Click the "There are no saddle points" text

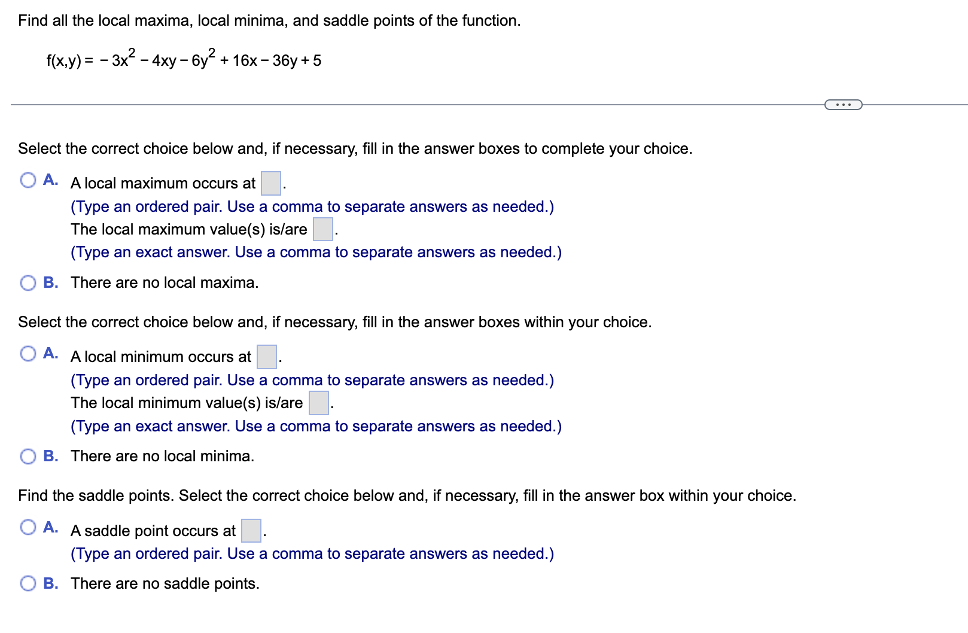coord(164,583)
